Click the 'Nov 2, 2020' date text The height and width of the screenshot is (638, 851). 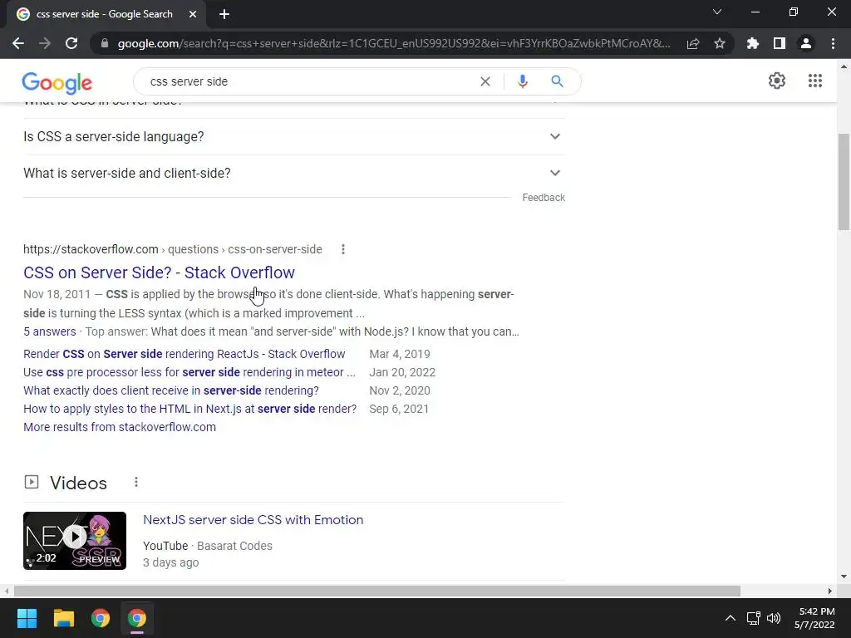[x=400, y=390]
